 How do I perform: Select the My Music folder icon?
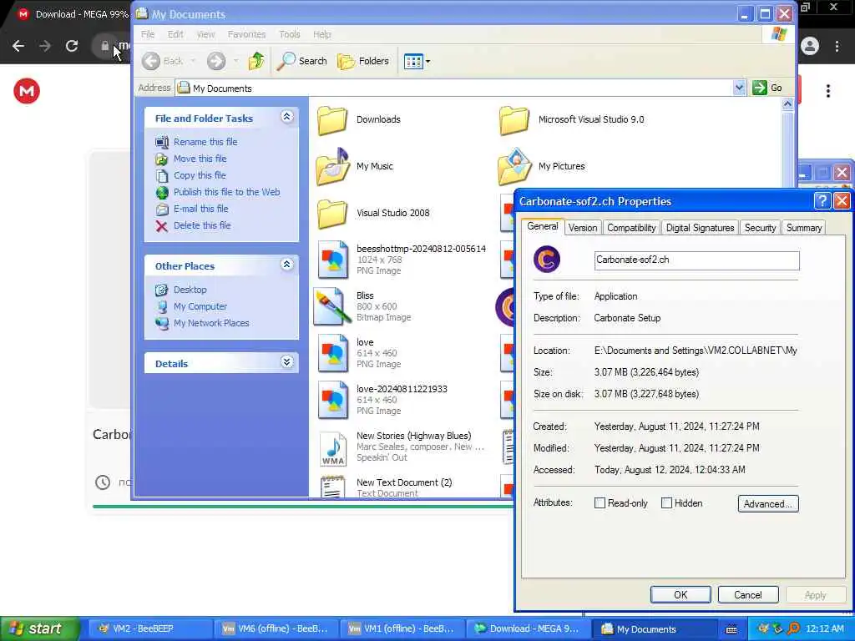click(x=332, y=167)
